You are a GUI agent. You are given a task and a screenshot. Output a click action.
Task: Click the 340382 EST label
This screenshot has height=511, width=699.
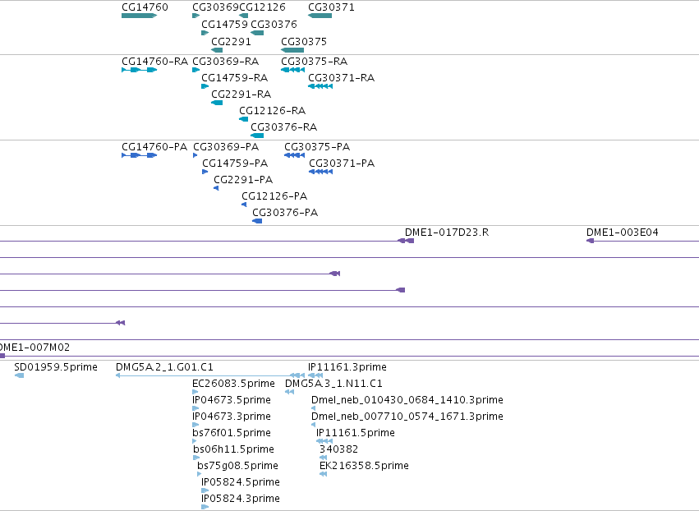coord(338,449)
